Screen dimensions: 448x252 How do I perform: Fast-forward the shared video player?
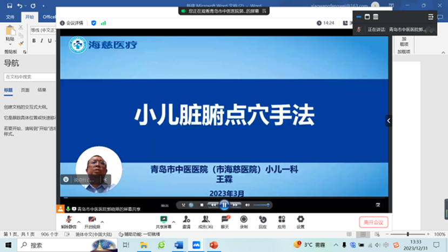[x=235, y=205]
